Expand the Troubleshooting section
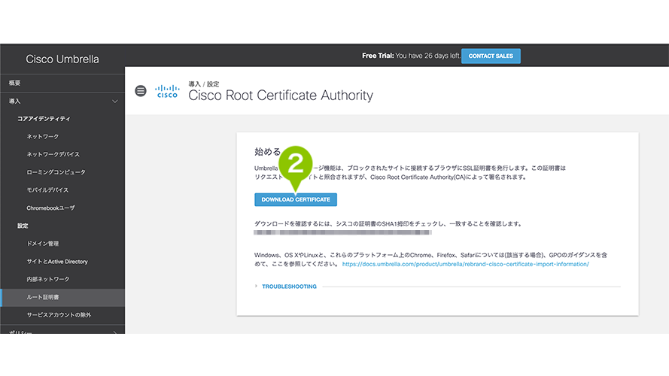669x376 pixels. coord(289,287)
